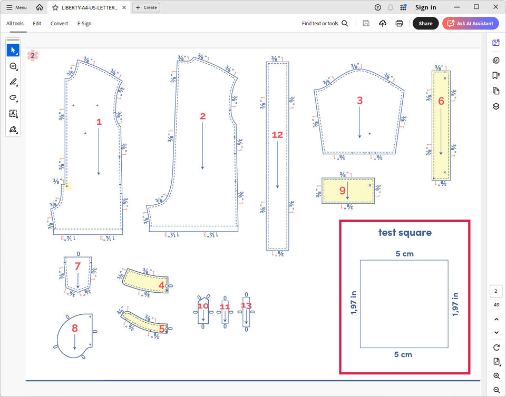
Task: Open Ask AI Assistant
Action: pos(470,23)
